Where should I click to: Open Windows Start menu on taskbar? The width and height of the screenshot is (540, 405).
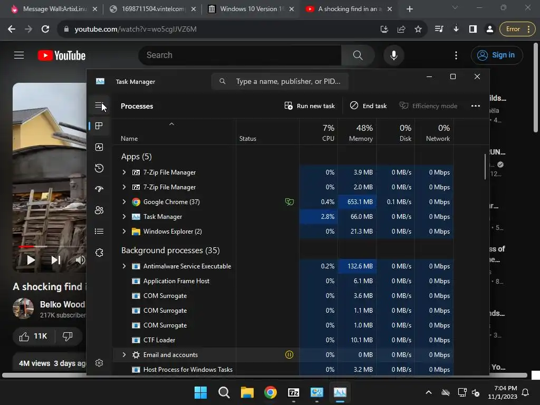point(200,392)
